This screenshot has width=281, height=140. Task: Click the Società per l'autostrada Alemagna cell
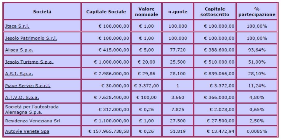pyautogui.click(x=42, y=109)
